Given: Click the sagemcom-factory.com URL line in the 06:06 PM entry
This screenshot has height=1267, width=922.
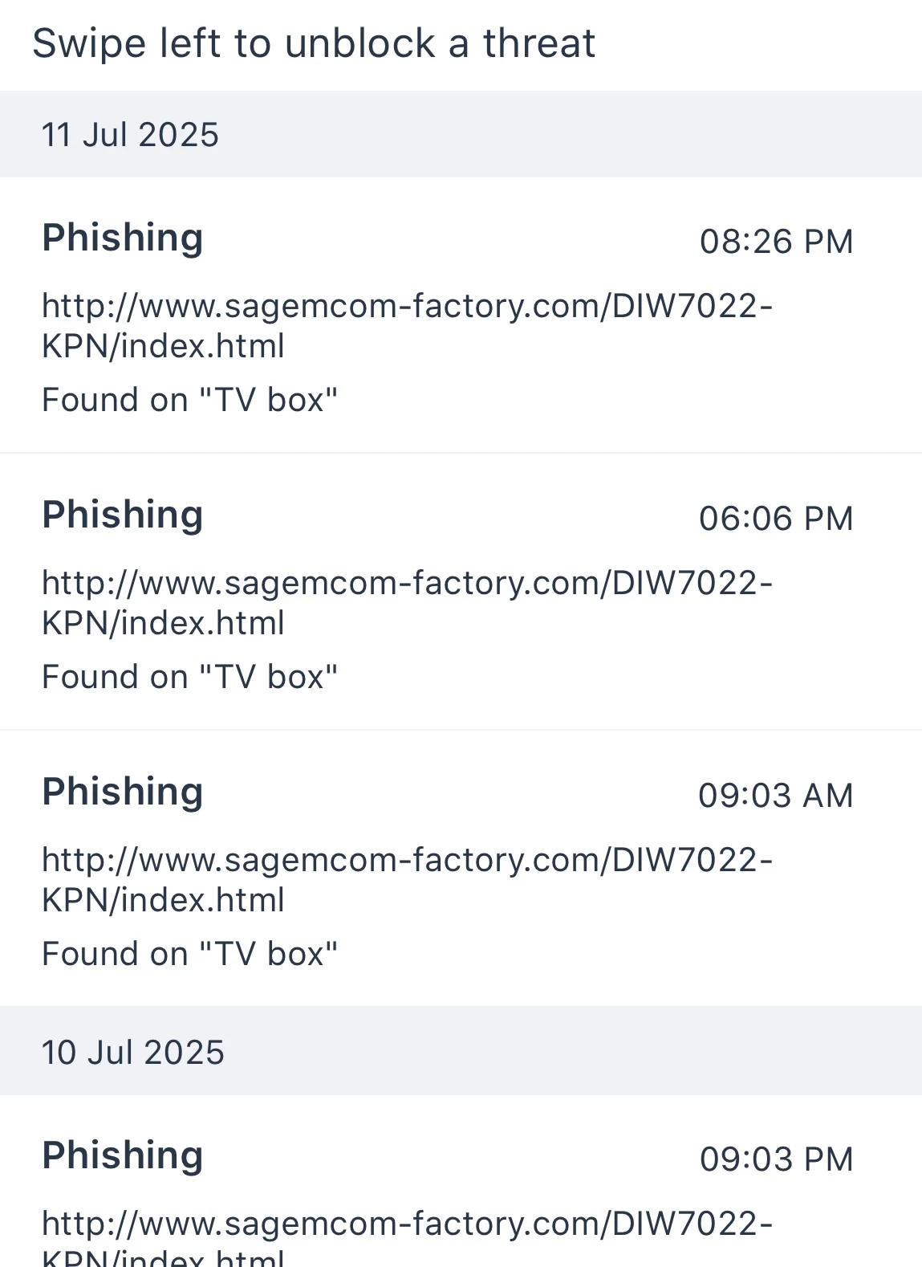Looking at the screenshot, I should coord(407,583).
